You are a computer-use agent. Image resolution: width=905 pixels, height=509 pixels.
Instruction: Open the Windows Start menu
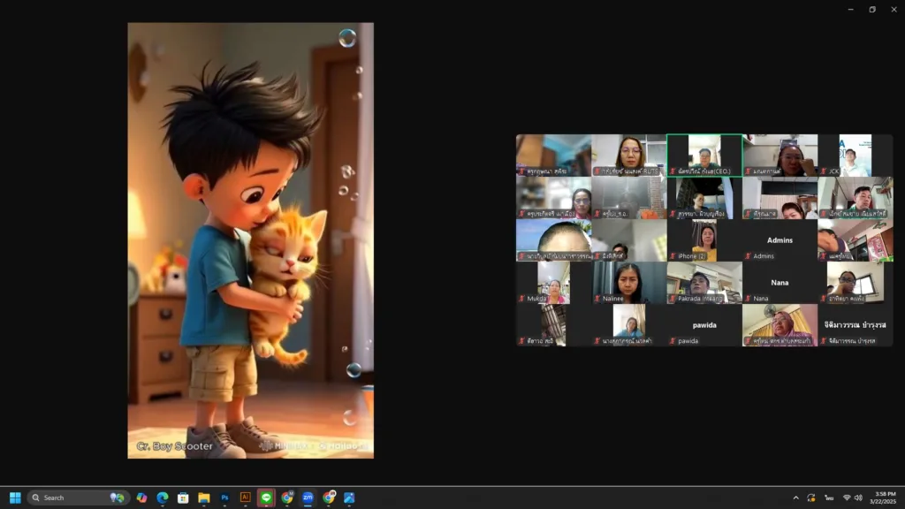click(x=15, y=498)
